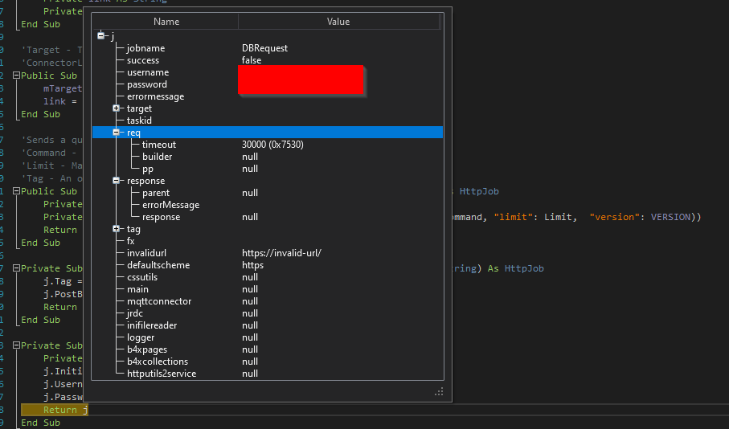
Task: Collapse the response node
Action: (117, 181)
